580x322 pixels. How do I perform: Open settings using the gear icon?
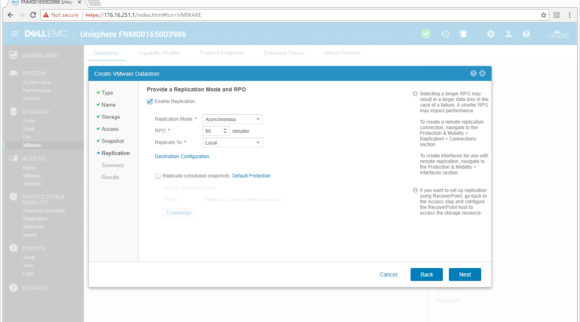(490, 34)
